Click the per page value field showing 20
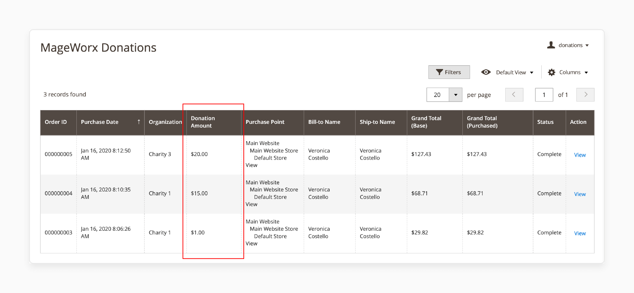This screenshot has width=634, height=293. pos(438,95)
